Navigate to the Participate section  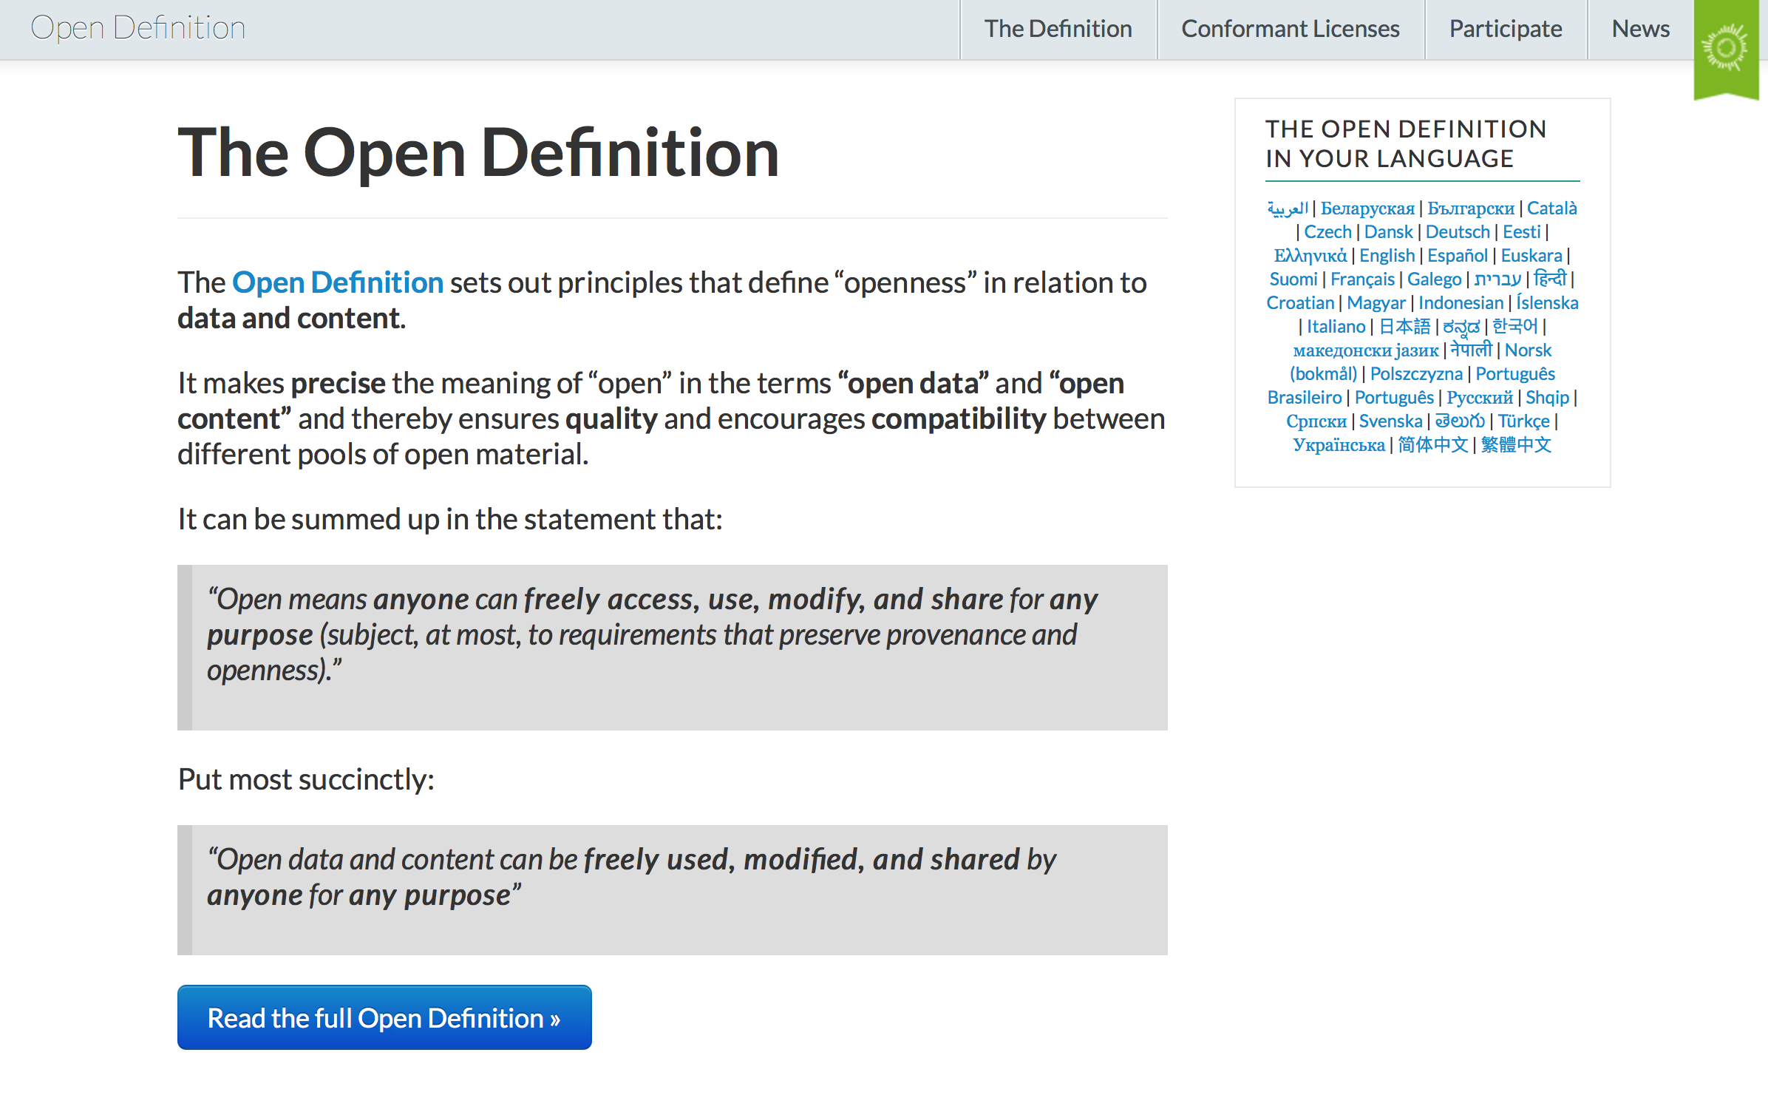pos(1504,30)
